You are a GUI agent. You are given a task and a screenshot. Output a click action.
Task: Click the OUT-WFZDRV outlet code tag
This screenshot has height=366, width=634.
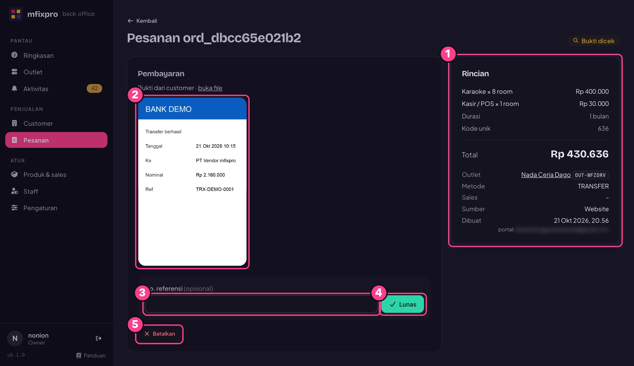pos(590,175)
